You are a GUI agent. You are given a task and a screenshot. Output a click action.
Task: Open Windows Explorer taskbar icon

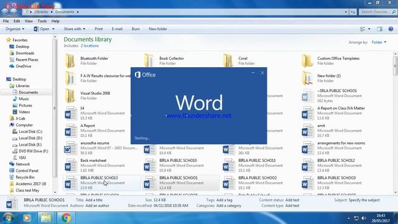click(46, 218)
